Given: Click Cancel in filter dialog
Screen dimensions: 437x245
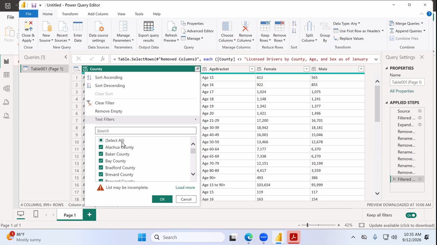Looking at the screenshot, I should [186, 199].
